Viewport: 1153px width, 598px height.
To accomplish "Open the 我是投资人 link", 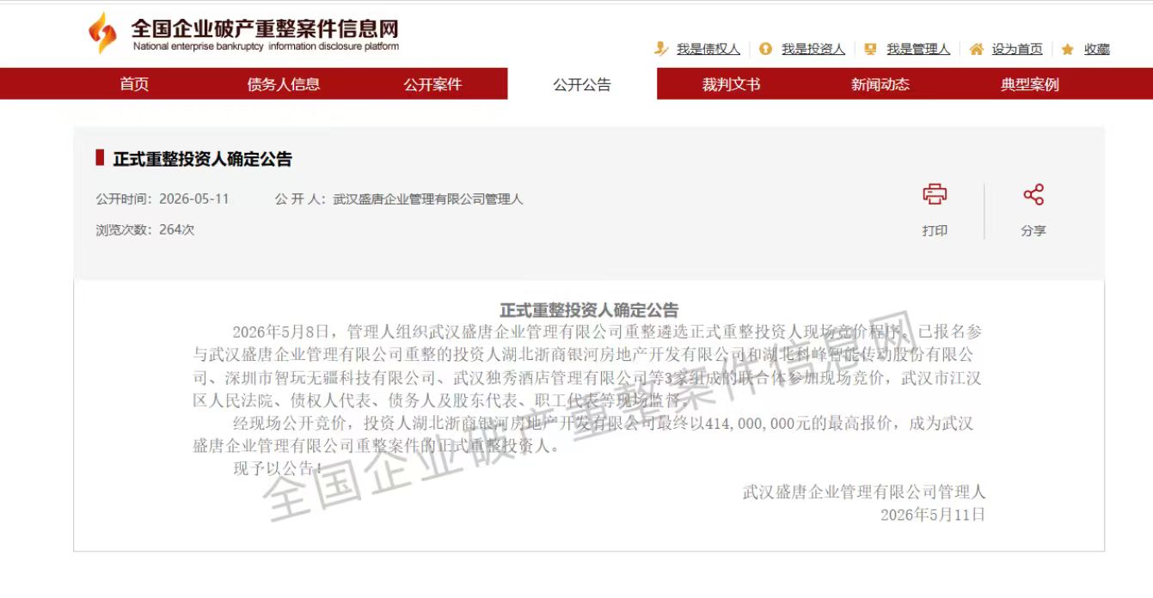I will pyautogui.click(x=813, y=49).
